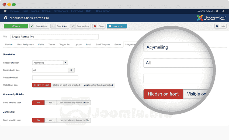The width and height of the screenshot is (229, 140).
Task: Open the Documentation button
Action: [117, 26]
